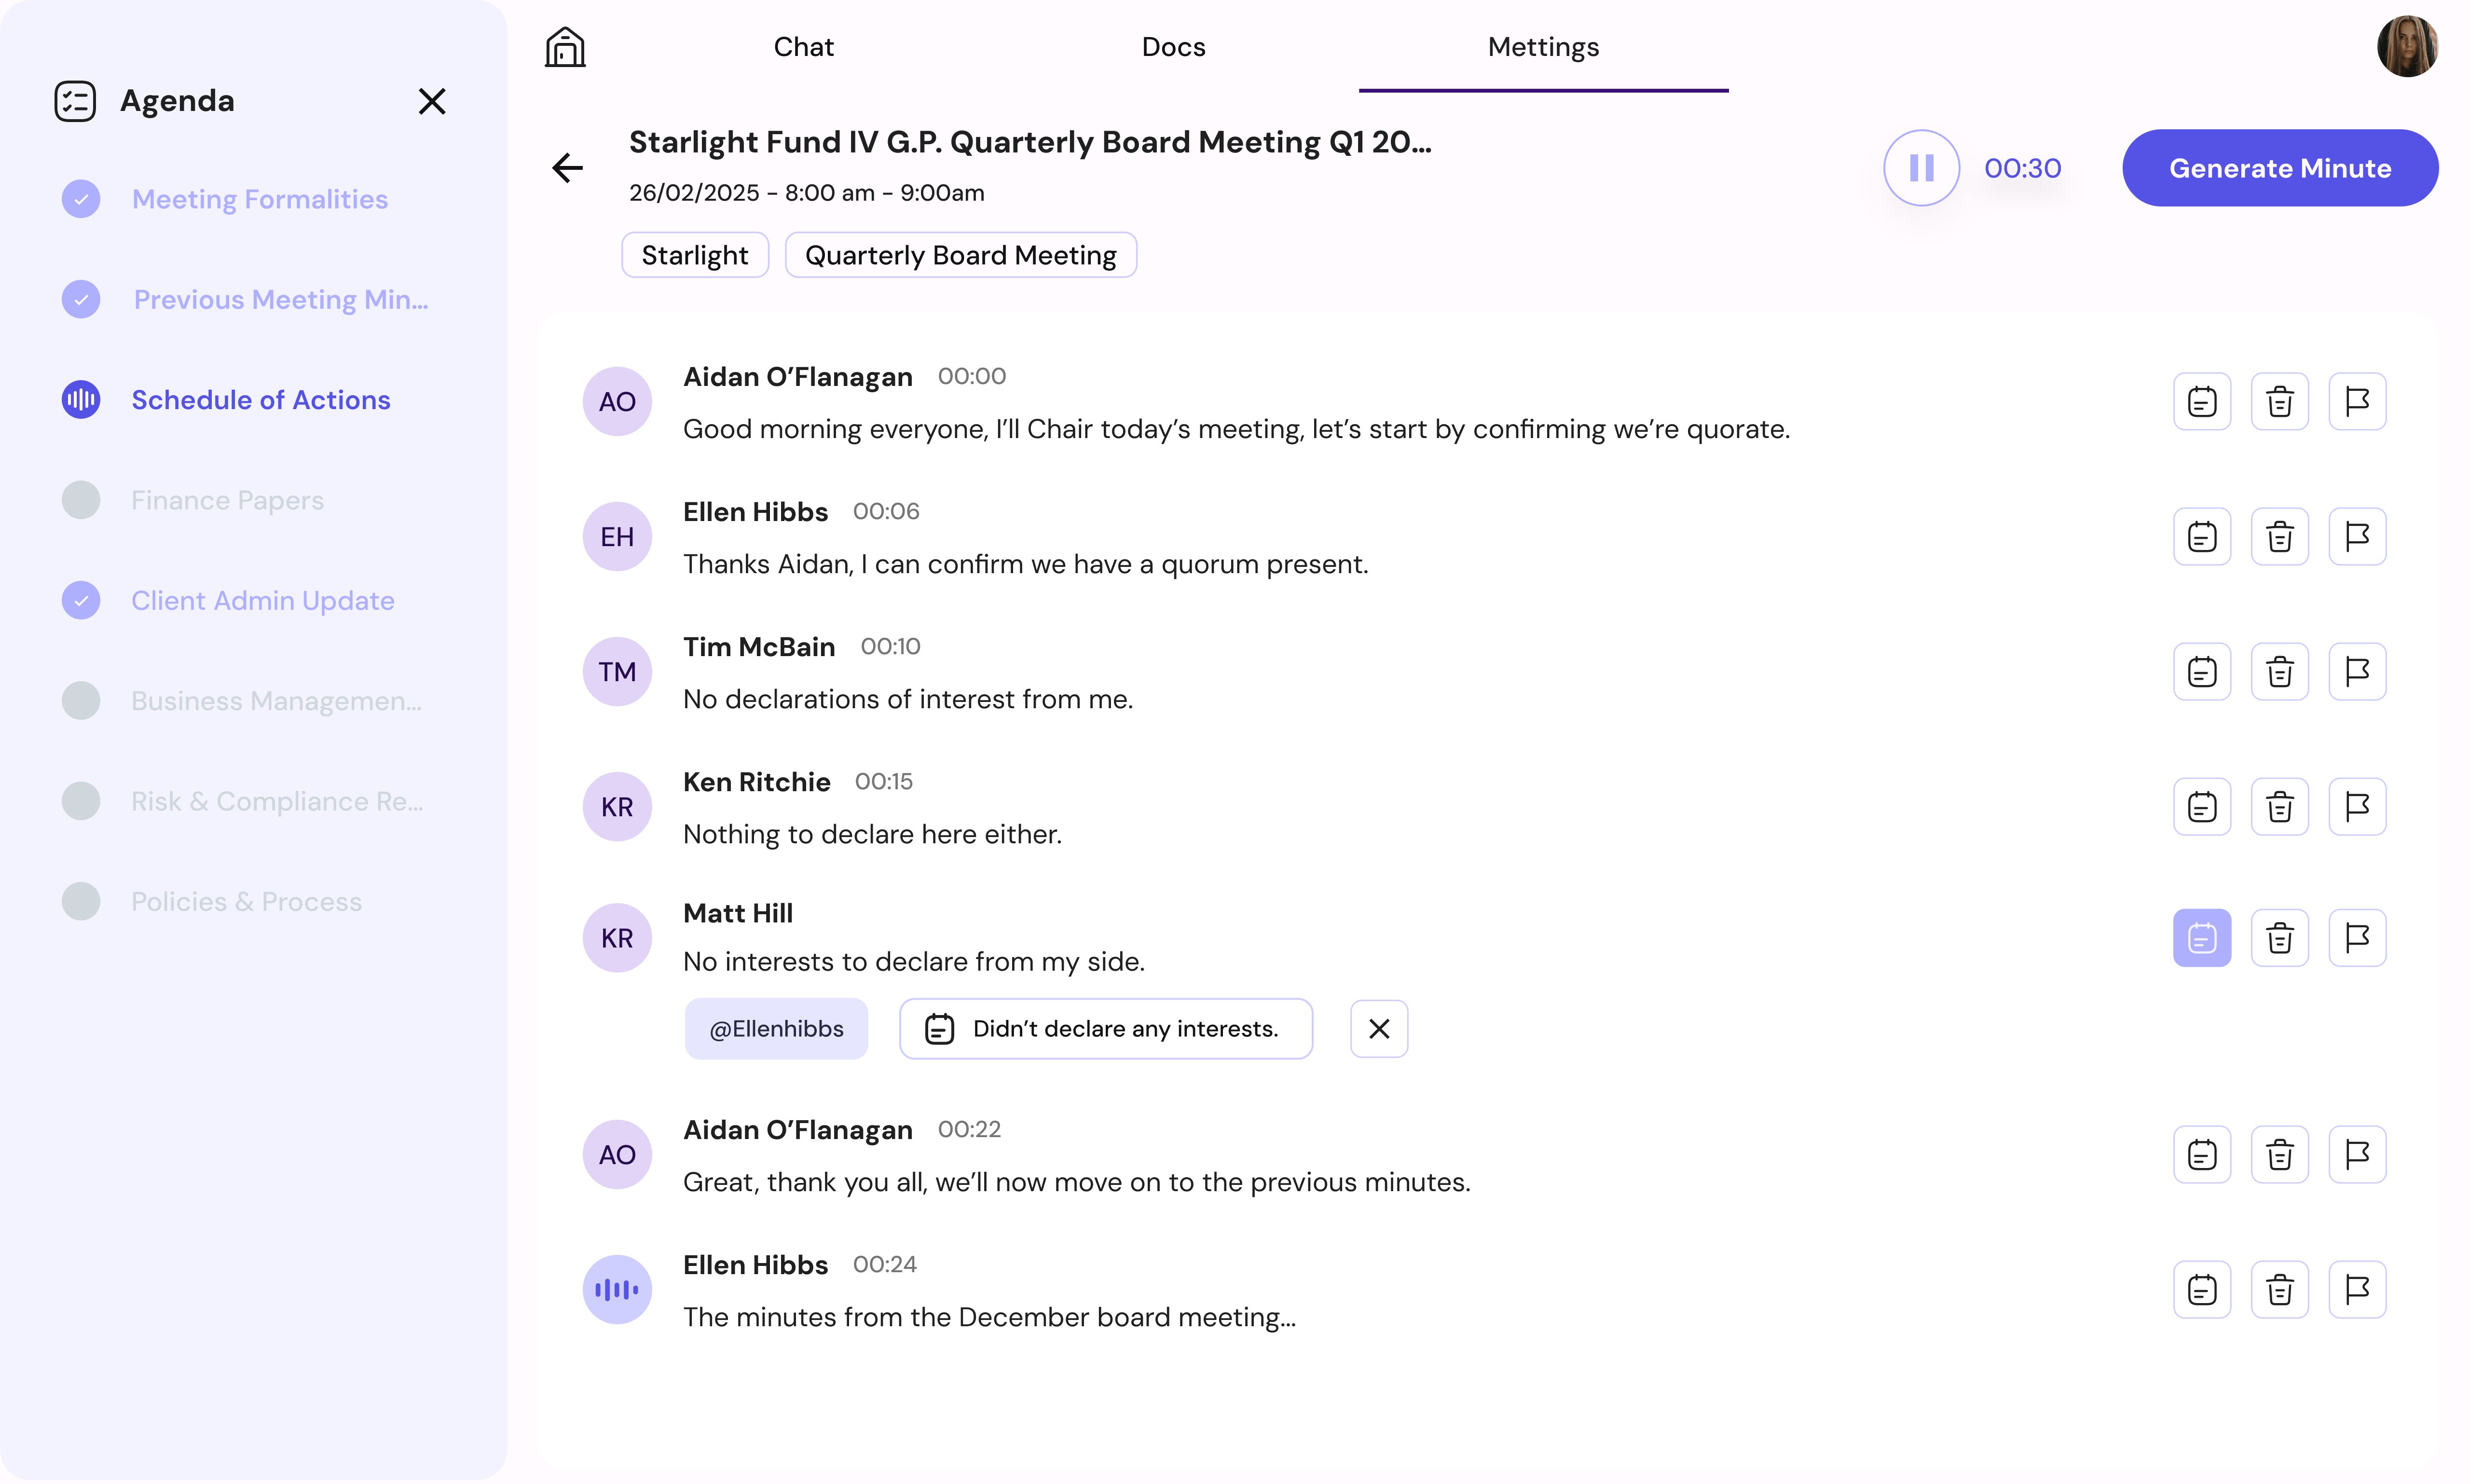Flag Aidan's 00:00 message
The height and width of the screenshot is (1484, 2470).
pos(2358,402)
